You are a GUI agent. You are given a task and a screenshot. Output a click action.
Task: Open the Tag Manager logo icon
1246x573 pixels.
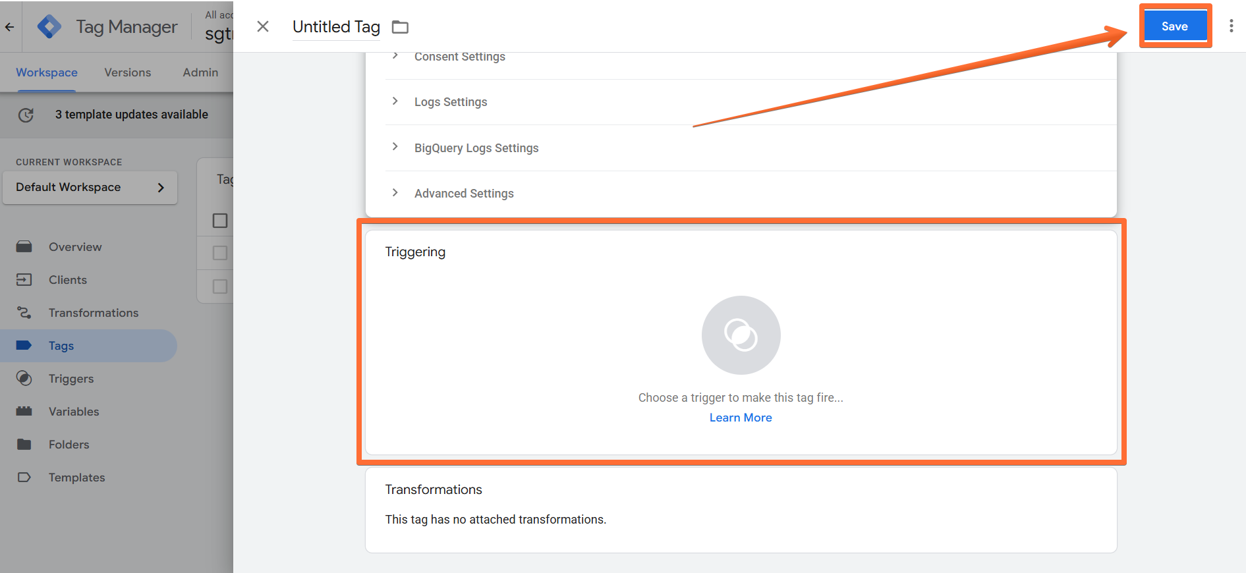pos(49,27)
